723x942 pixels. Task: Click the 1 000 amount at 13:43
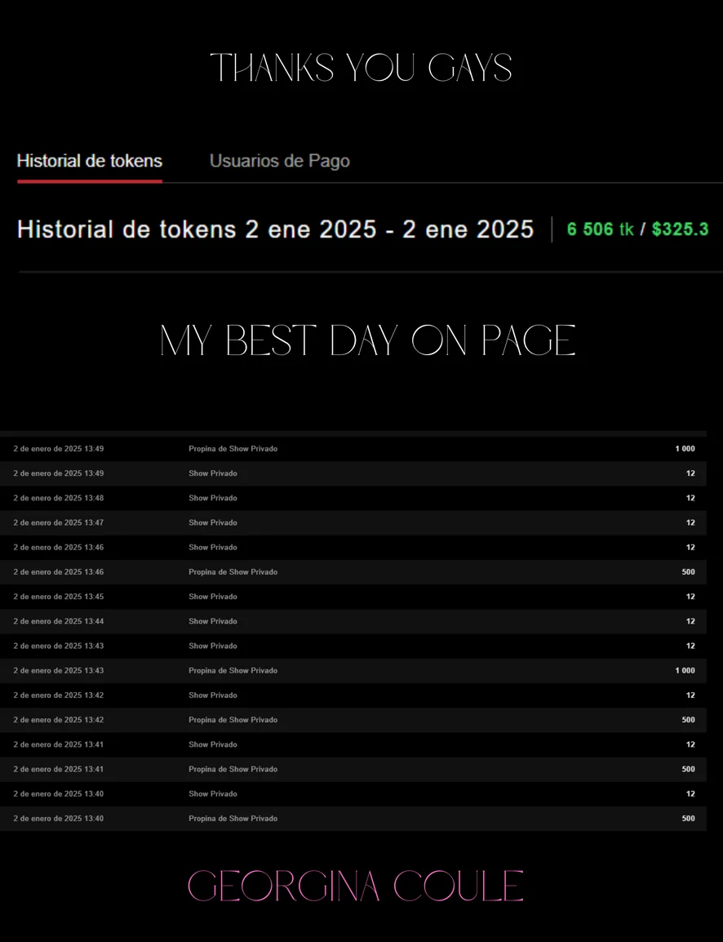tap(685, 671)
